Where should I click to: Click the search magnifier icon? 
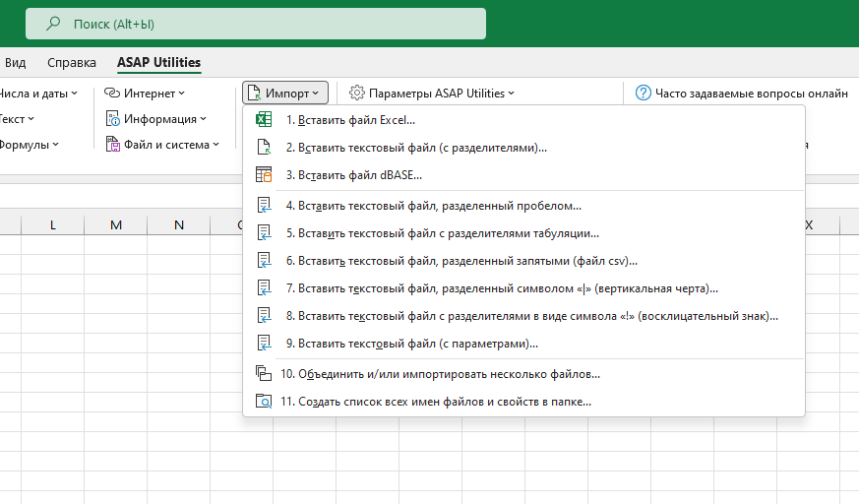(53, 24)
